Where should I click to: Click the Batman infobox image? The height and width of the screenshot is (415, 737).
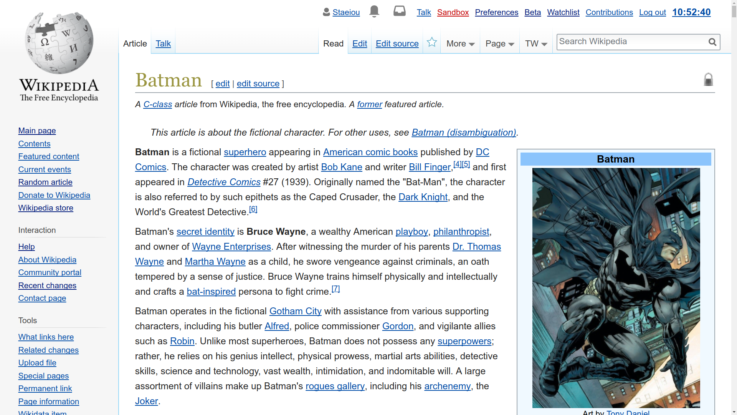(x=616, y=288)
